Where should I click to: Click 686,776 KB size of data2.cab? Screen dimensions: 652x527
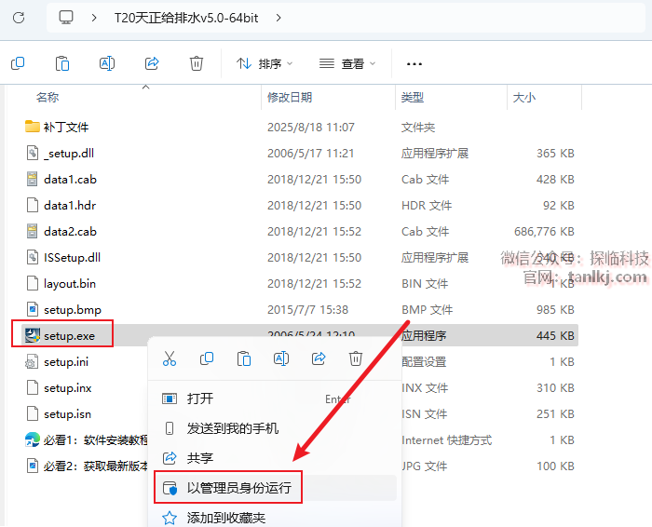[x=544, y=232]
